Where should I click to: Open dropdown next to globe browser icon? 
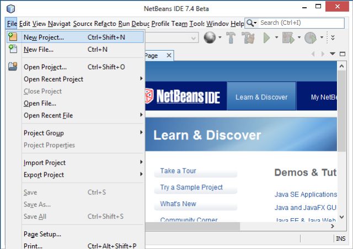pyautogui.click(x=220, y=37)
